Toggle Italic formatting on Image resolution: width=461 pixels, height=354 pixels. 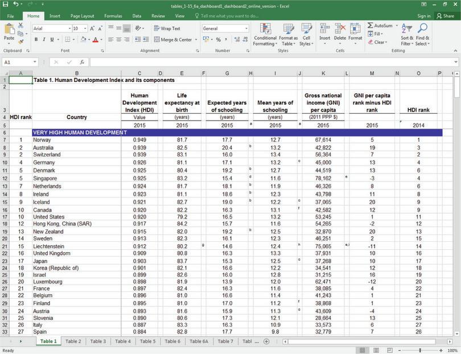tap(44, 40)
